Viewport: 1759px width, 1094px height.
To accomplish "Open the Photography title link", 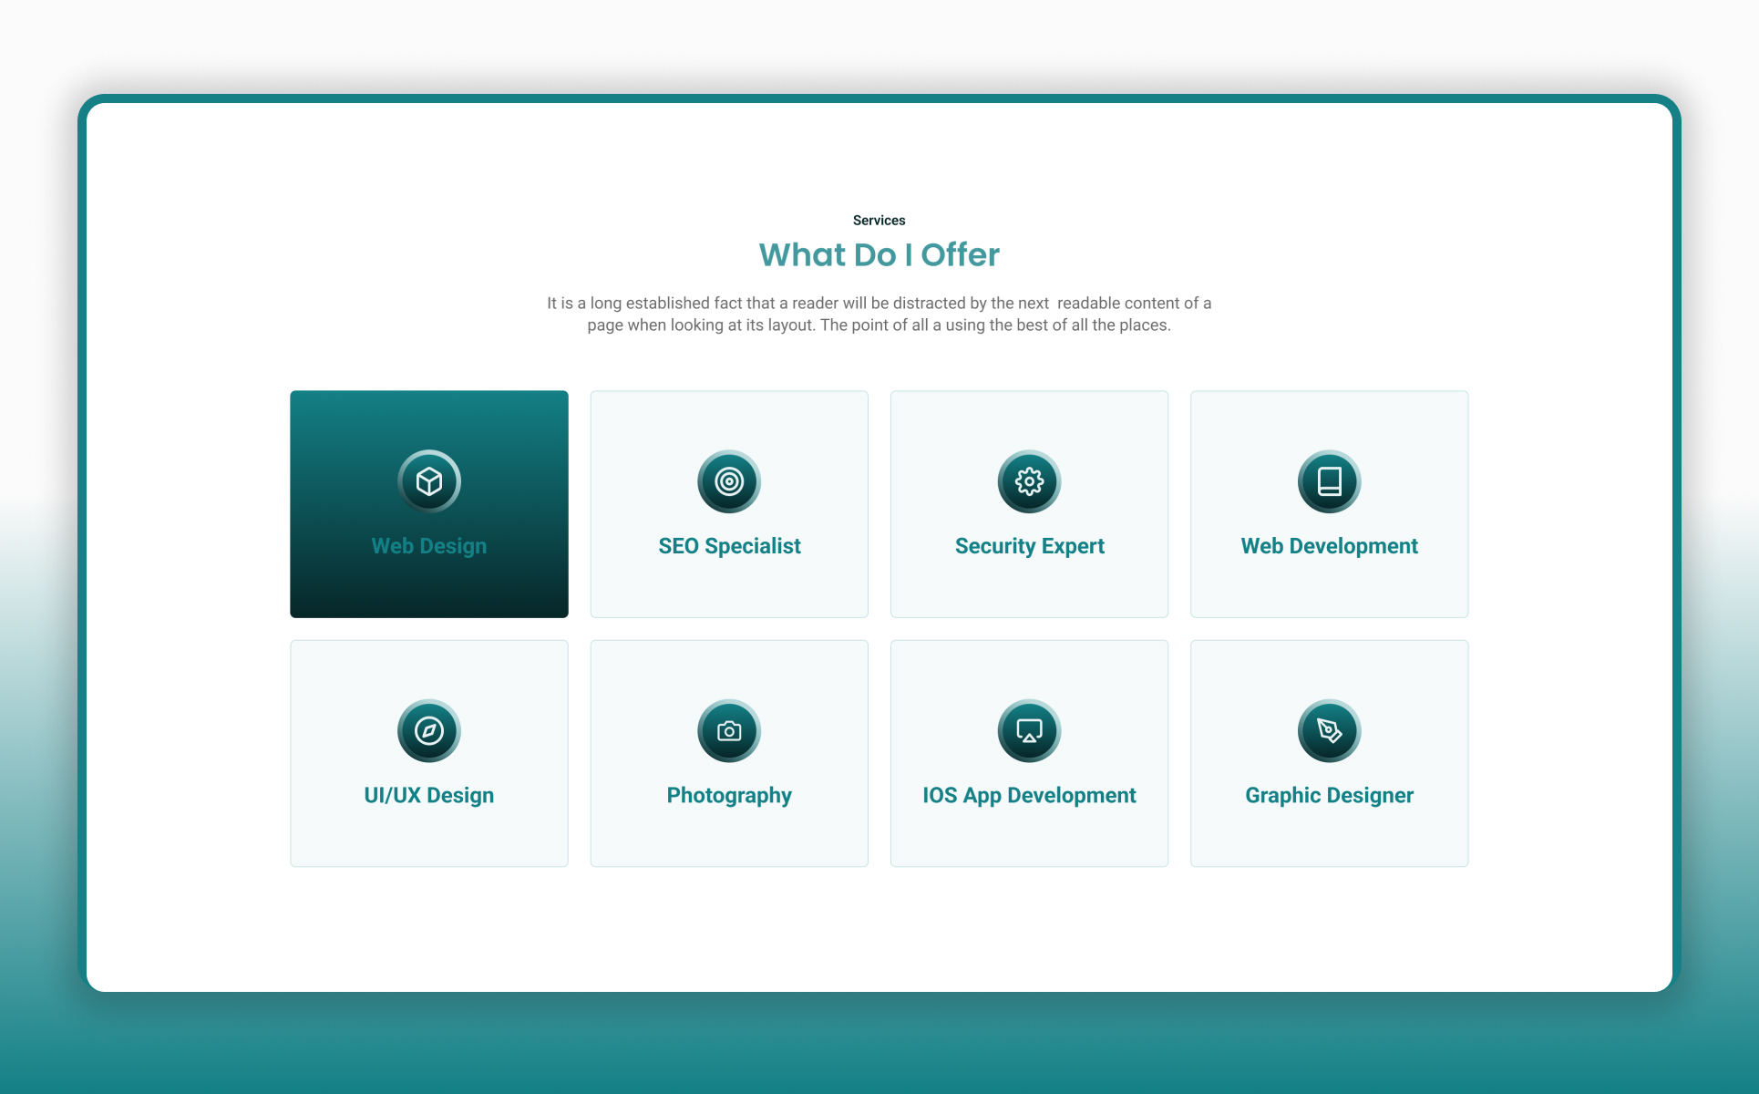I will 729,795.
